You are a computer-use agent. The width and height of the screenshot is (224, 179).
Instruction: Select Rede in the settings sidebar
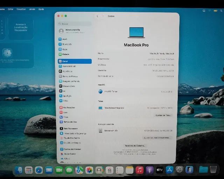tap(63, 49)
